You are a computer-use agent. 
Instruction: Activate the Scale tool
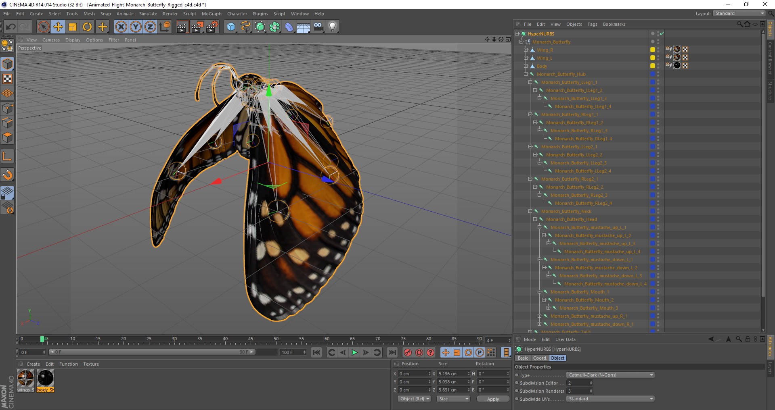(73, 27)
